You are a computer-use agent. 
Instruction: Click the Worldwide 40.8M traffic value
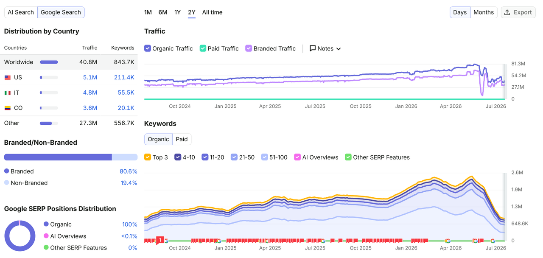point(88,62)
